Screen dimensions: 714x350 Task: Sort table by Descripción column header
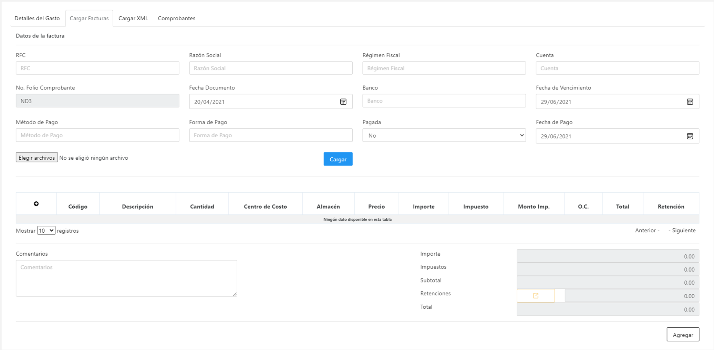[137, 206]
